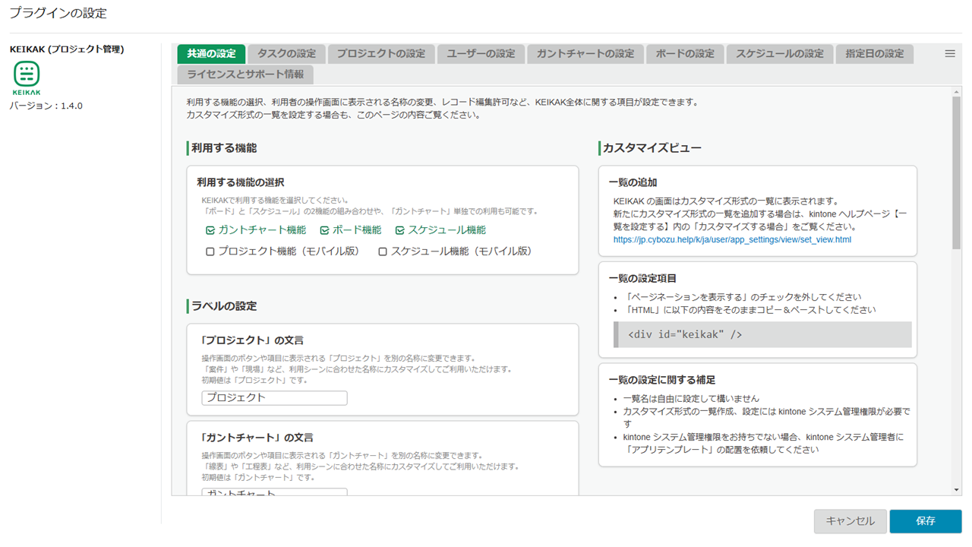Viewport: 972px width, 547px height.
Task: Open the ライセンスとサポート情報 tab
Action: (x=245, y=74)
